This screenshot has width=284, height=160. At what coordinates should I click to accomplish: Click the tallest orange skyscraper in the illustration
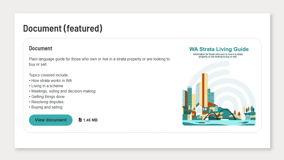[x=205, y=89]
